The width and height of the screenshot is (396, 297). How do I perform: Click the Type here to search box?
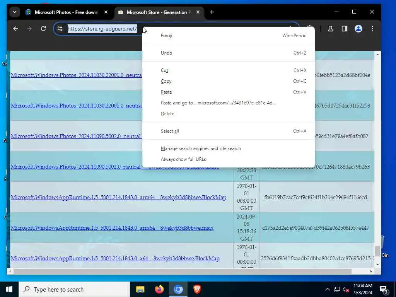[74, 289]
